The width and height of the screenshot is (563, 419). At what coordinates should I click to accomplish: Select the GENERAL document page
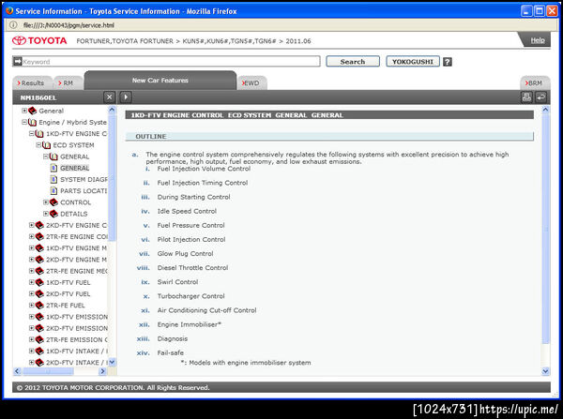click(x=75, y=168)
